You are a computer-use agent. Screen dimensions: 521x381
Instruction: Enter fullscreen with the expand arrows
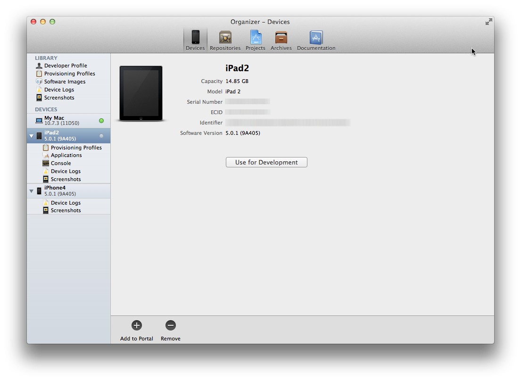[x=488, y=22]
